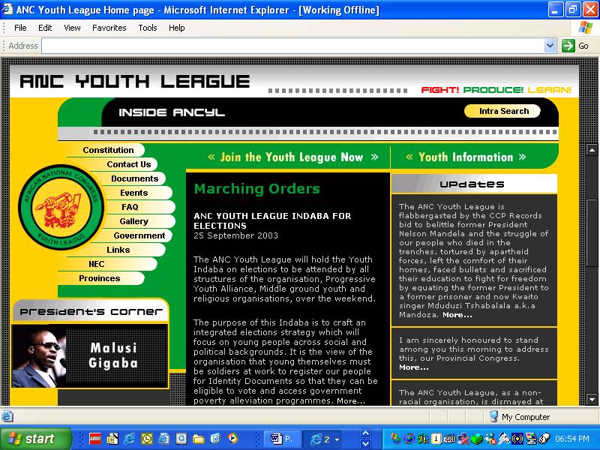
Task: Open the Favorites menu
Action: pyautogui.click(x=109, y=28)
